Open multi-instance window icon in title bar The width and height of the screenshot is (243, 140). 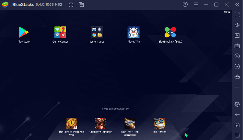pyautogui.click(x=81, y=5)
